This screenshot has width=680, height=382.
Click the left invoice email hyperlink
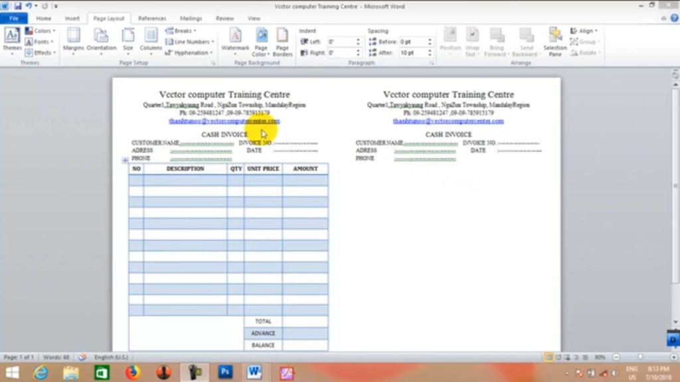[224, 121]
